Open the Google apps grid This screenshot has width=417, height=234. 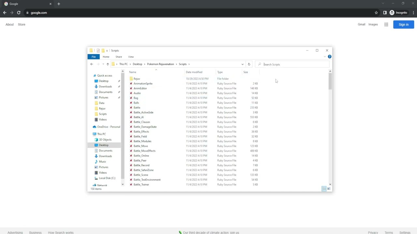click(x=386, y=24)
